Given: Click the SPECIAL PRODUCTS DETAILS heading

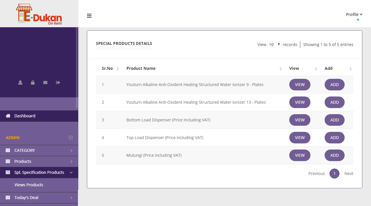Looking at the screenshot, I should coord(124,43).
